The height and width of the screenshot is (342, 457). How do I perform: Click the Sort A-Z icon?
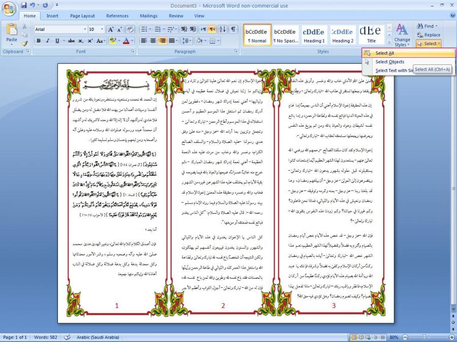click(x=222, y=29)
